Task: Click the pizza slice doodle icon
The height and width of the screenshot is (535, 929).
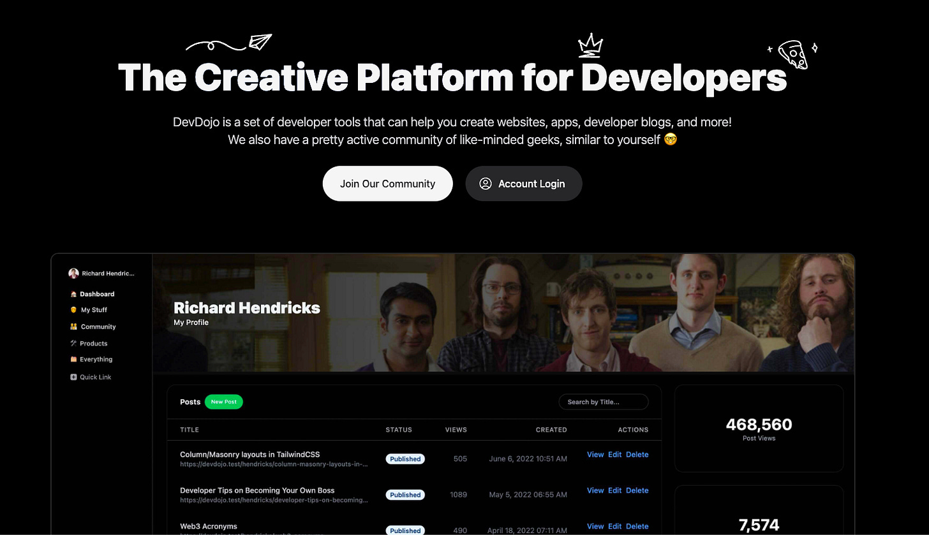Action: pyautogui.click(x=793, y=55)
